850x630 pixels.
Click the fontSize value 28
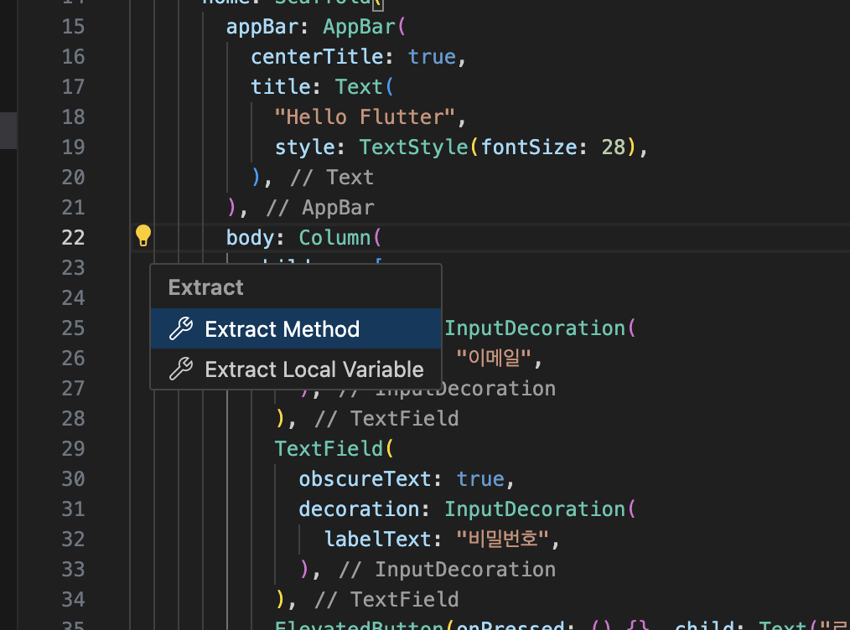pos(613,147)
